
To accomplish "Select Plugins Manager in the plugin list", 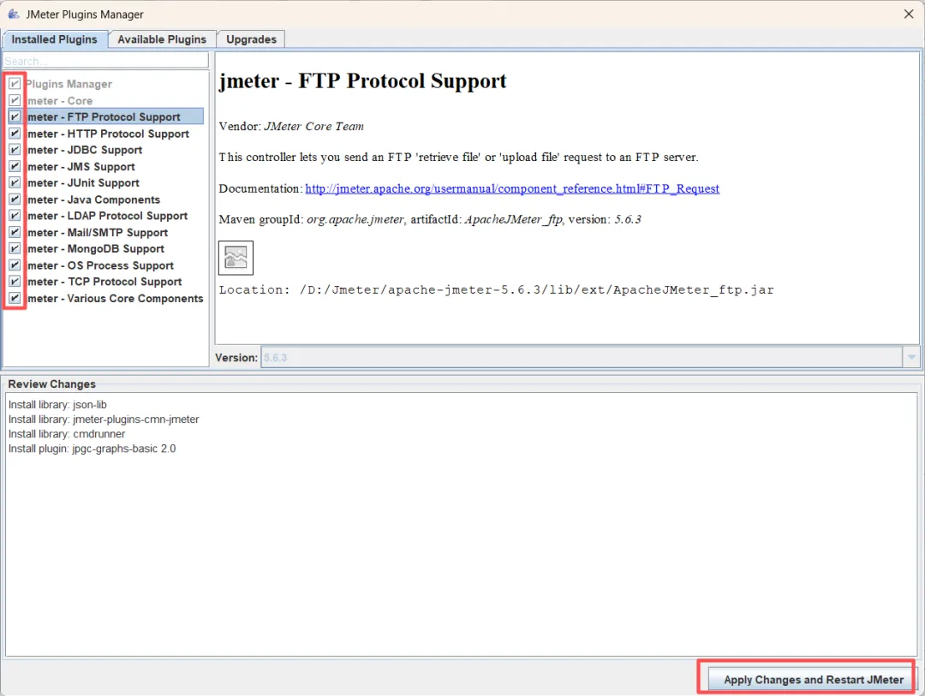I will [69, 84].
